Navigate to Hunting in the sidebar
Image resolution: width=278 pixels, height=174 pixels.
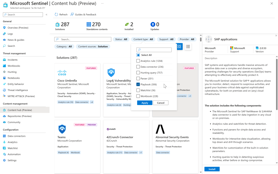pyautogui.click(x=12, y=72)
